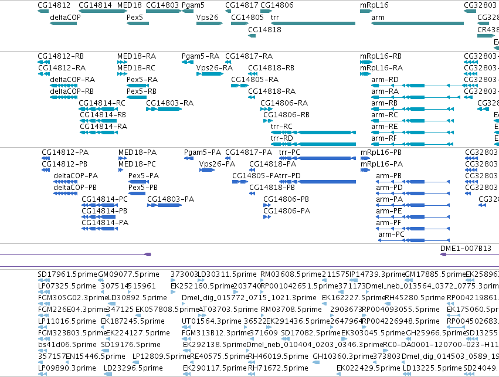Click the Pex5-RA transcript label
499x377 pixels.
[142, 80]
